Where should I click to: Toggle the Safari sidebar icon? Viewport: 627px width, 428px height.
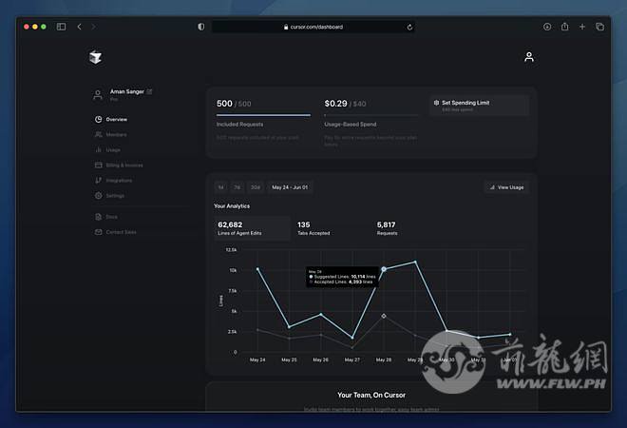61,27
